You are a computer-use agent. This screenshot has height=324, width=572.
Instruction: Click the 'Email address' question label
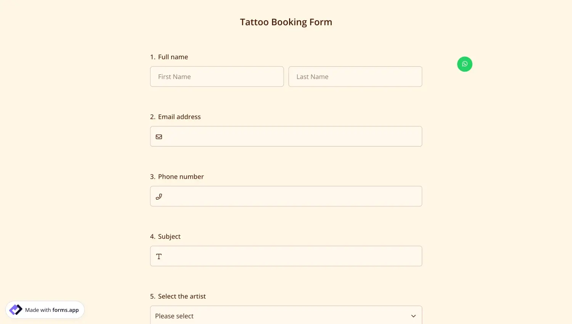179,117
